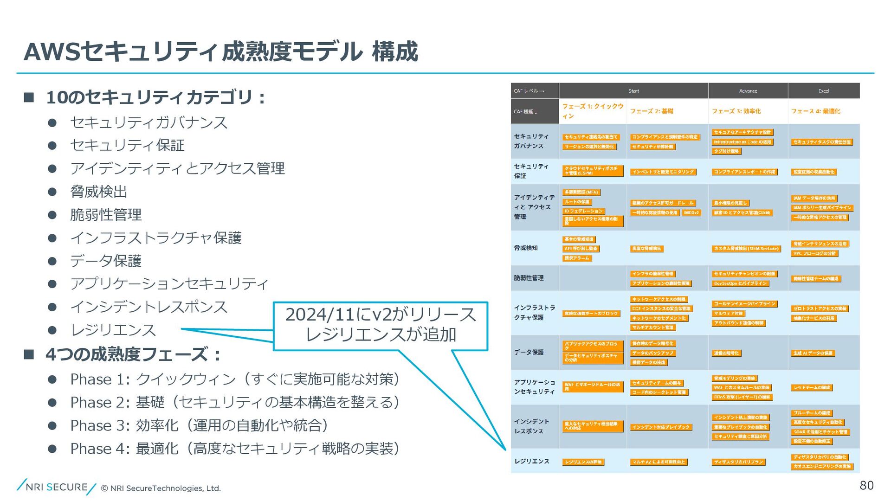Select table header 'フェーズ 4: 最適化'
The height and width of the screenshot is (501, 891).
click(x=815, y=111)
